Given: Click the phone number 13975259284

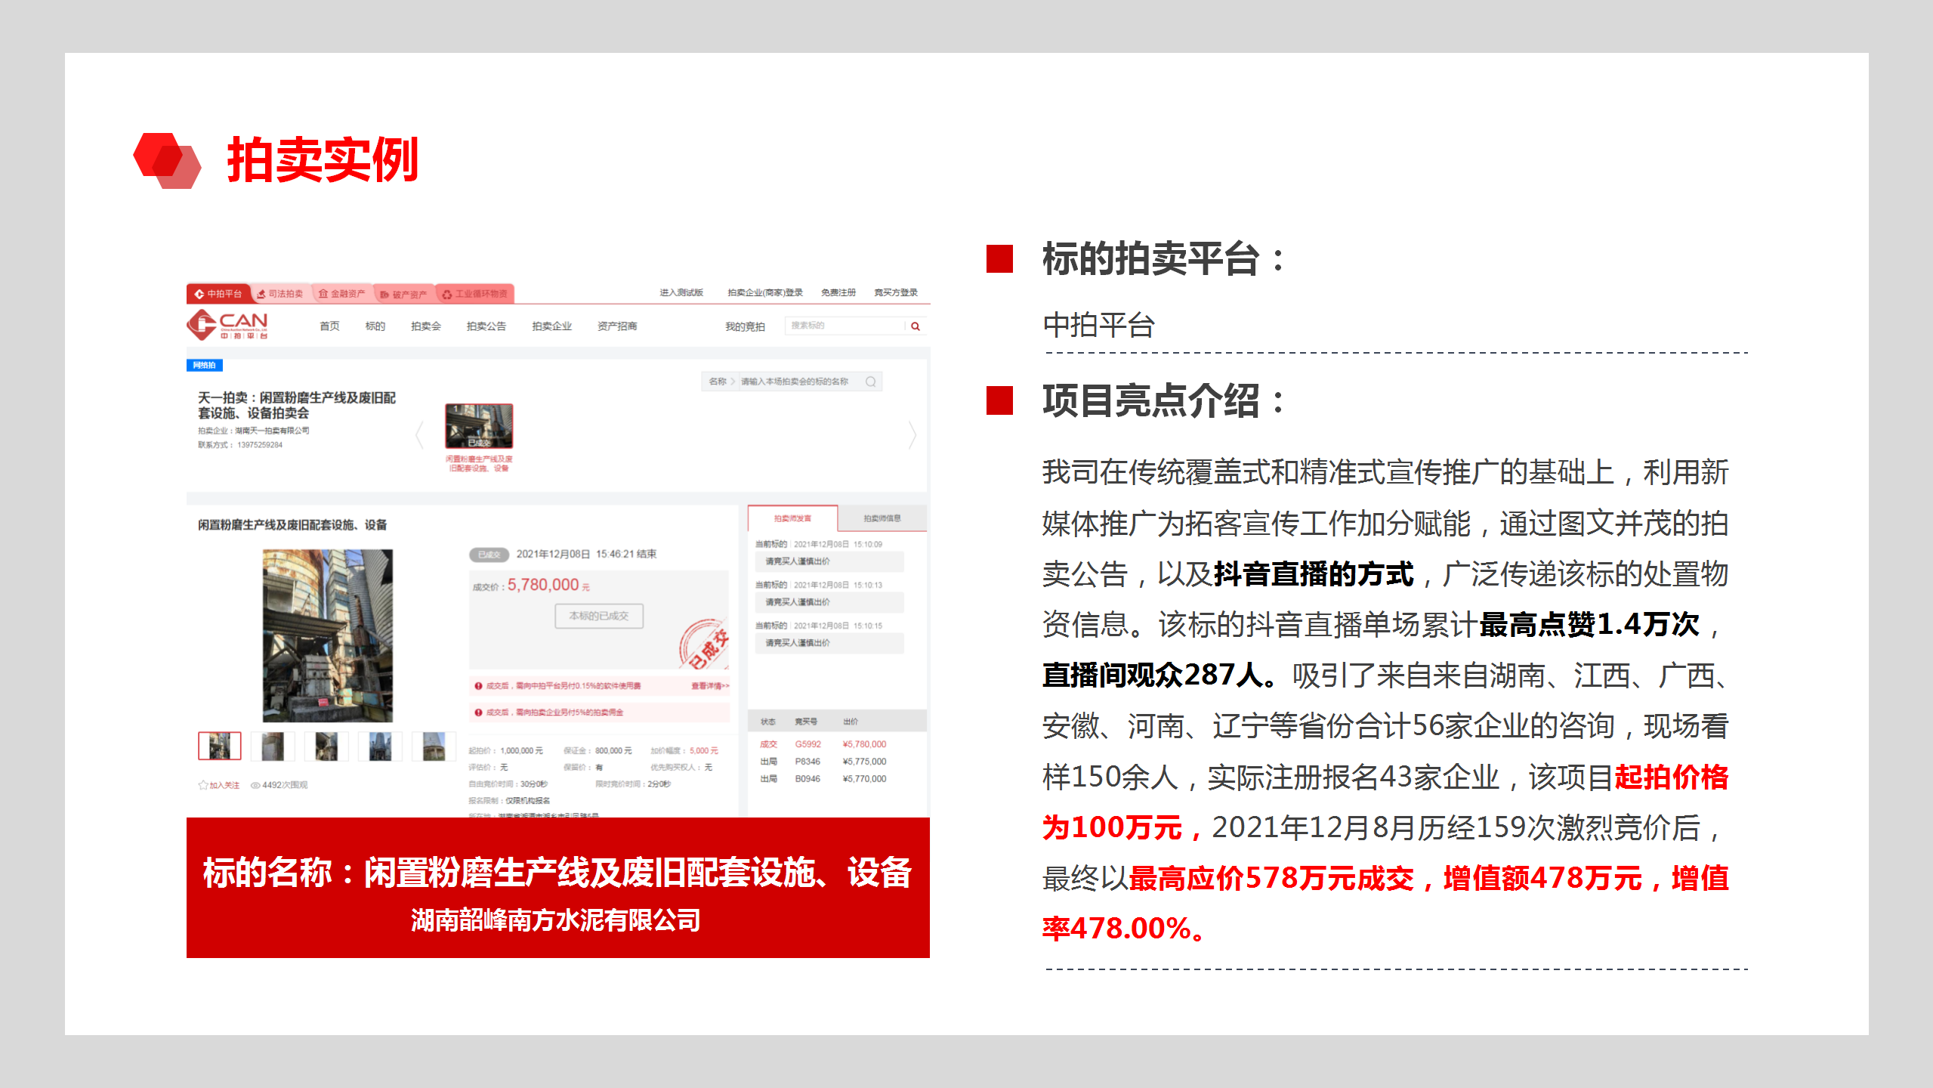Looking at the screenshot, I should [x=260, y=445].
